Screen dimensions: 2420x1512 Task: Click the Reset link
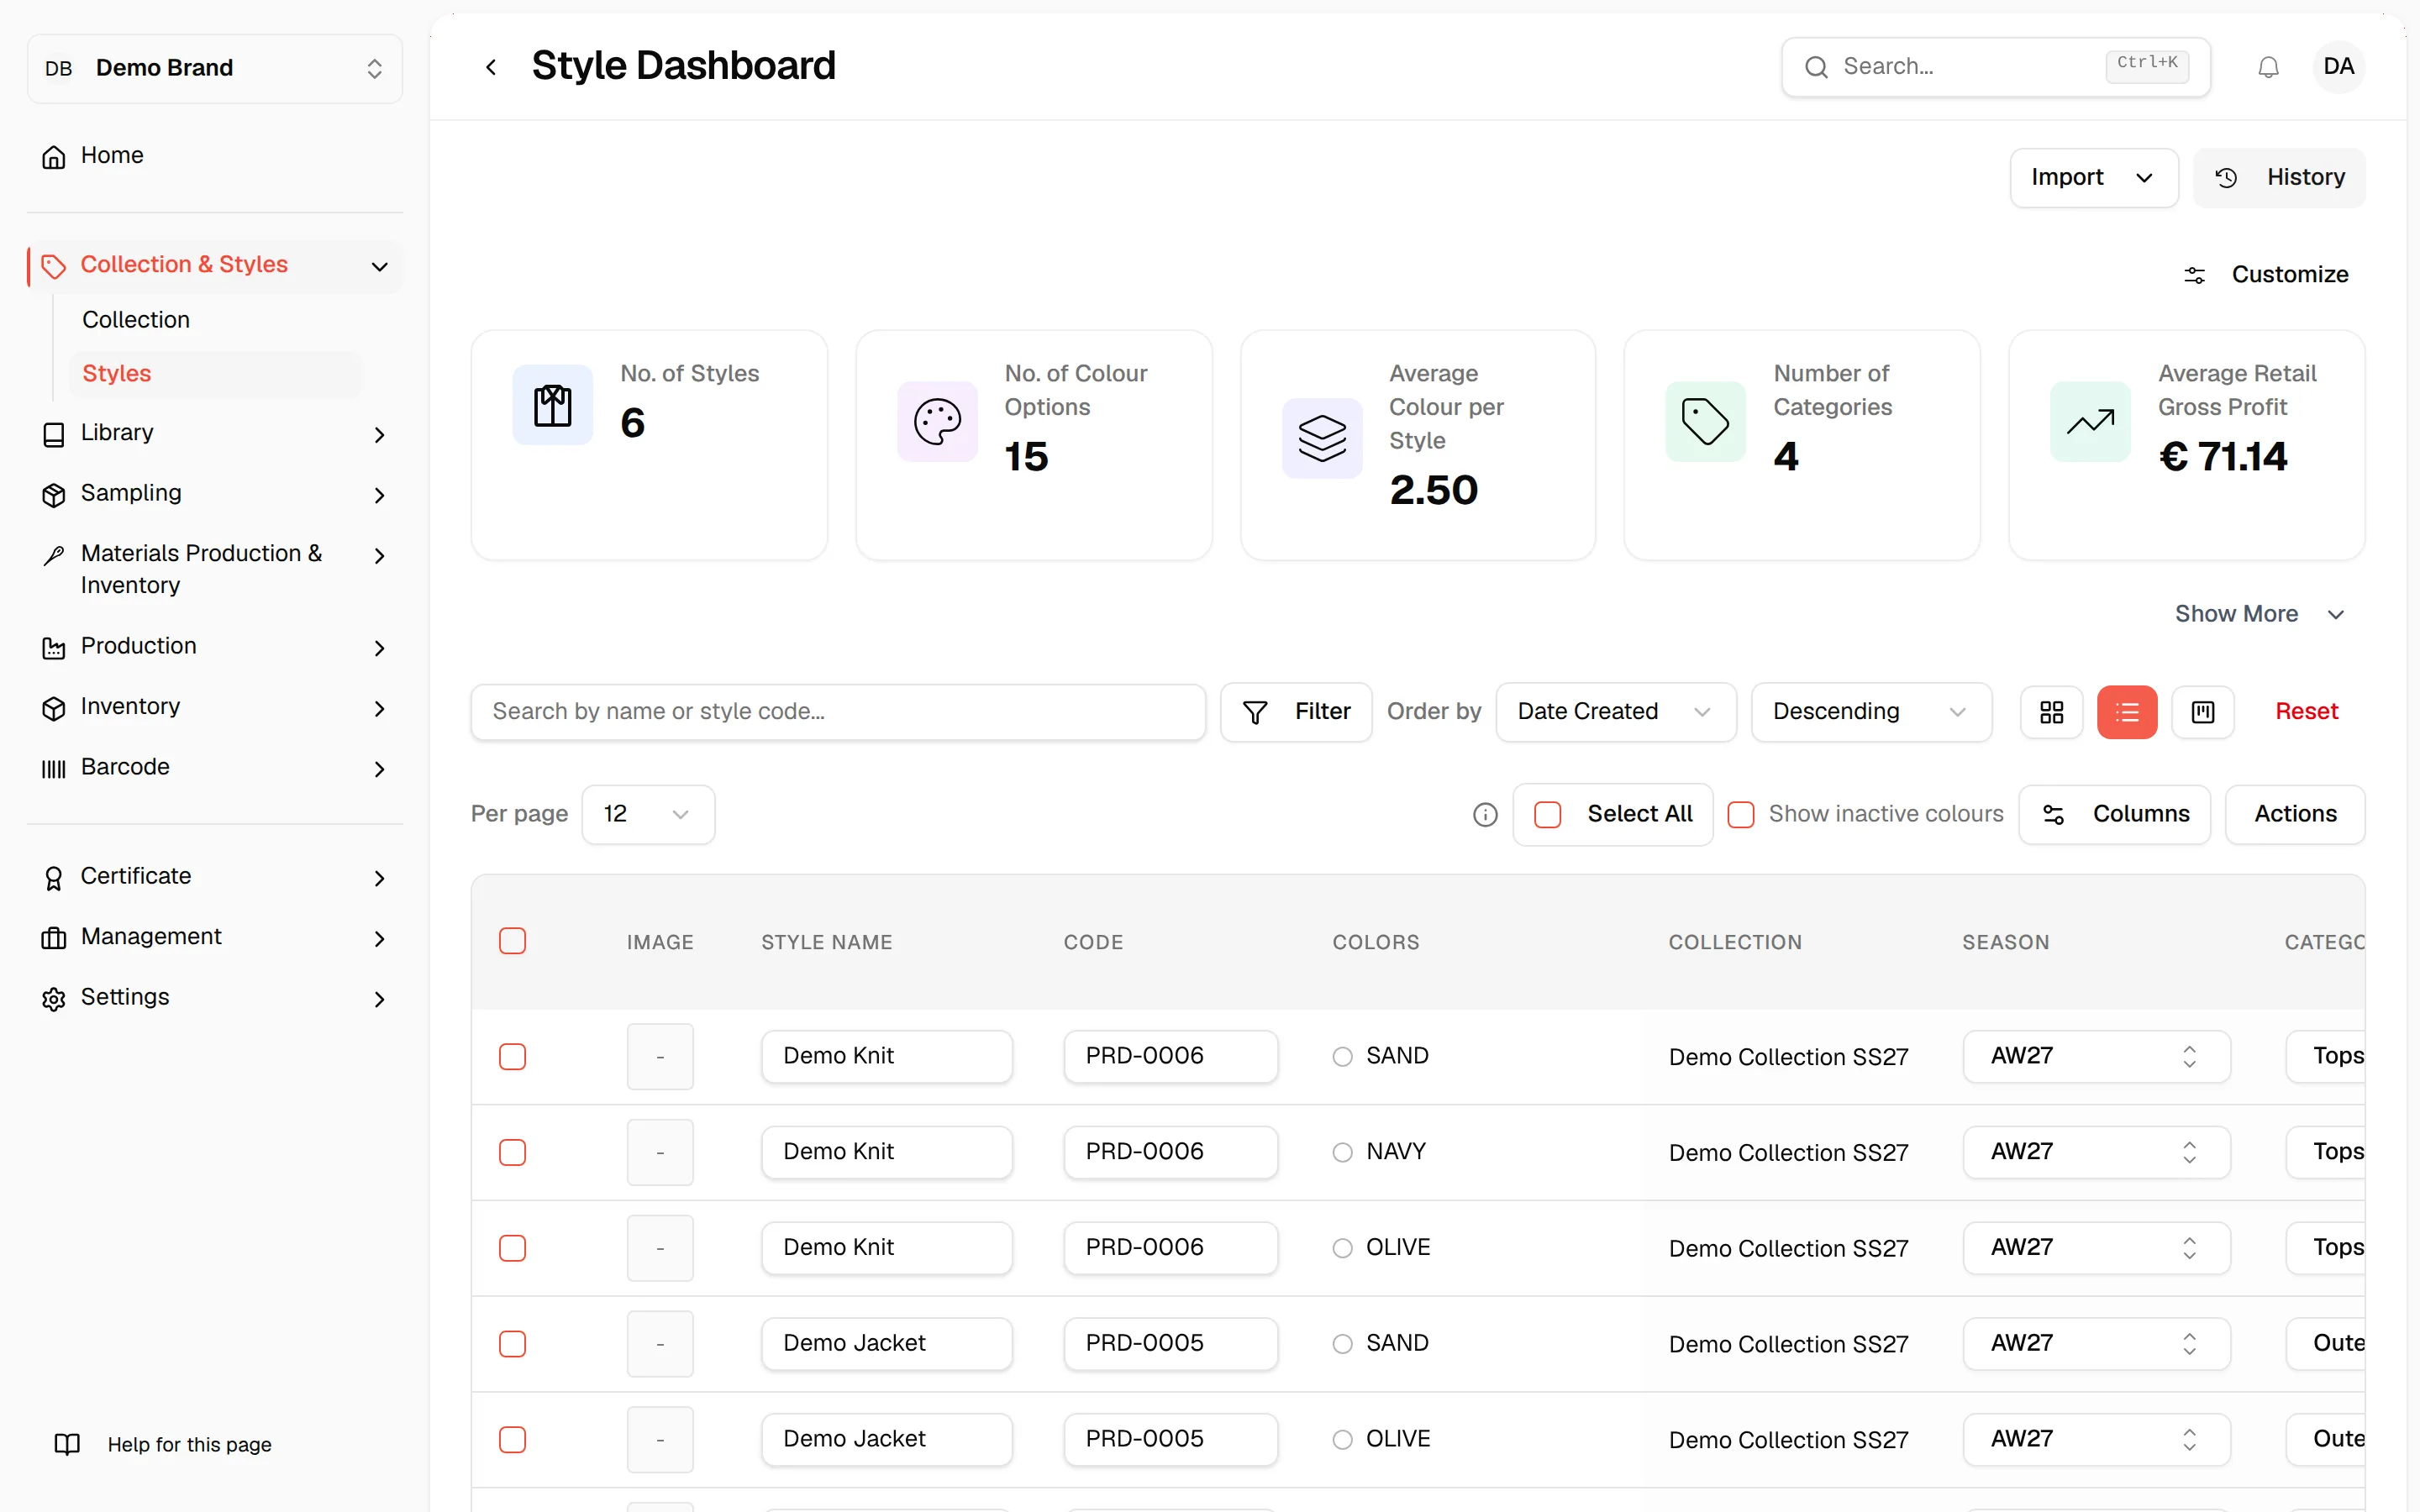(2306, 712)
